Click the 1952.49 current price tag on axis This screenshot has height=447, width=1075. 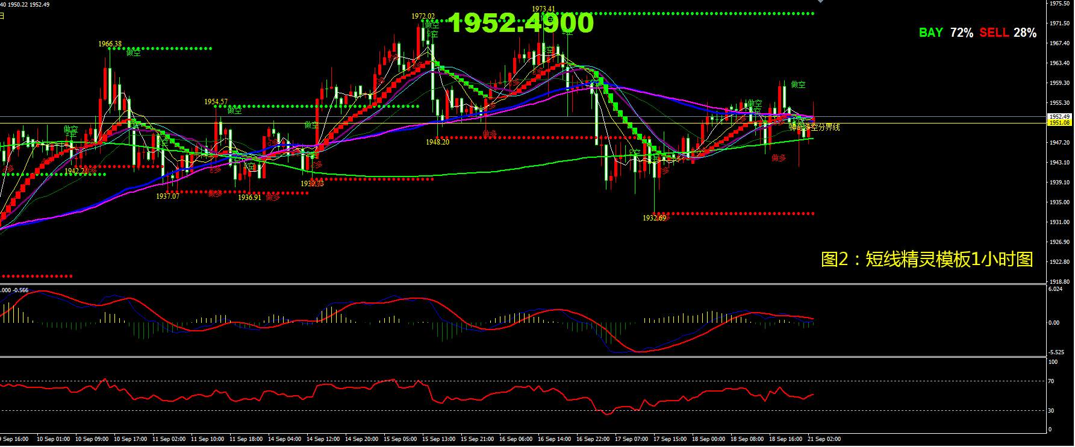pos(1059,116)
